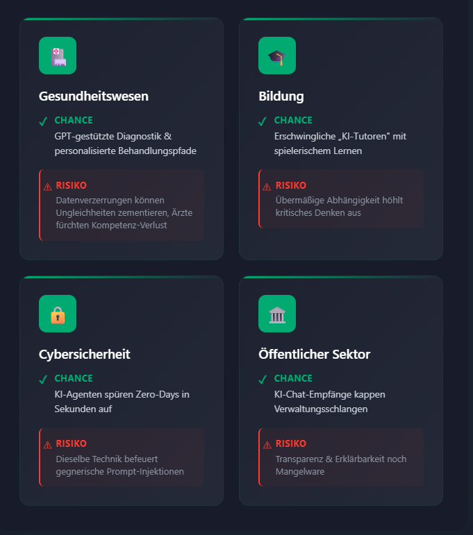Screen dimensions: 473x535
Task: Click the government building icon
Action: [277, 314]
